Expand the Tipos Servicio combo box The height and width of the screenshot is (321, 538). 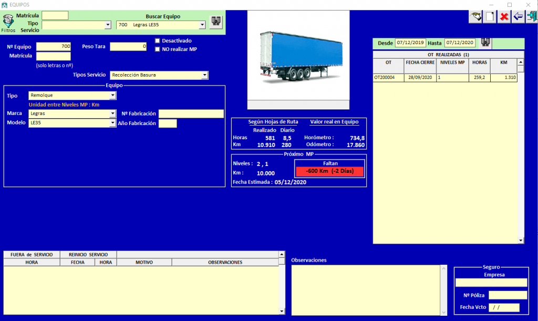point(204,75)
